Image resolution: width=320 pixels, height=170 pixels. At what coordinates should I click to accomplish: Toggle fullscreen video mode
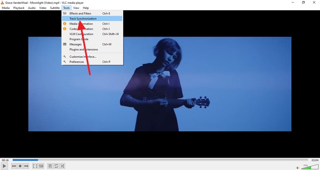[35, 166]
